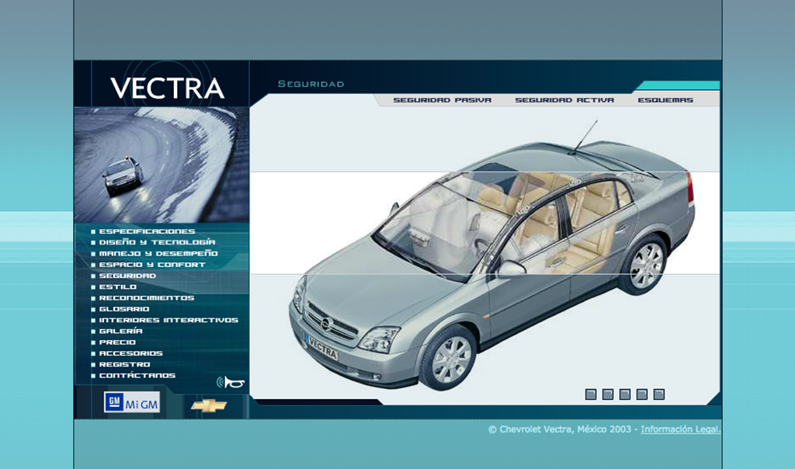
Task: Open the Mi GM logo button
Action: [131, 402]
